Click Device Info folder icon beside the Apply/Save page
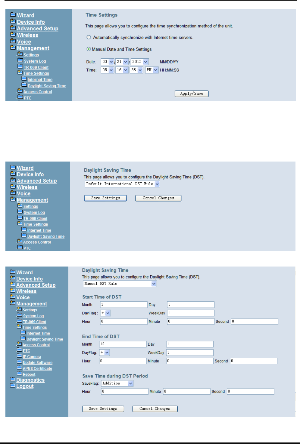This screenshot has height=444, width=300. coord(13,21)
